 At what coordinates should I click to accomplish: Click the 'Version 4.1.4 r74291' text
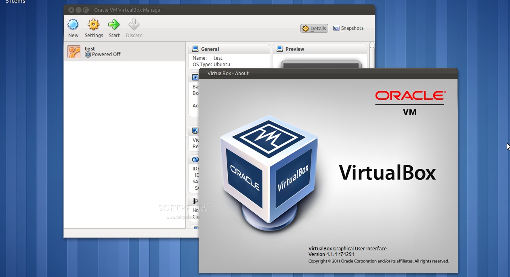tap(331, 254)
